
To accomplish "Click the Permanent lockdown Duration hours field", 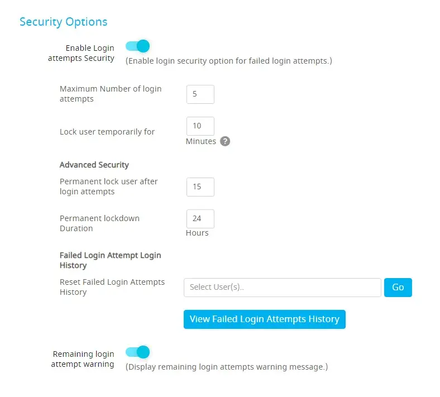I will pos(200,219).
